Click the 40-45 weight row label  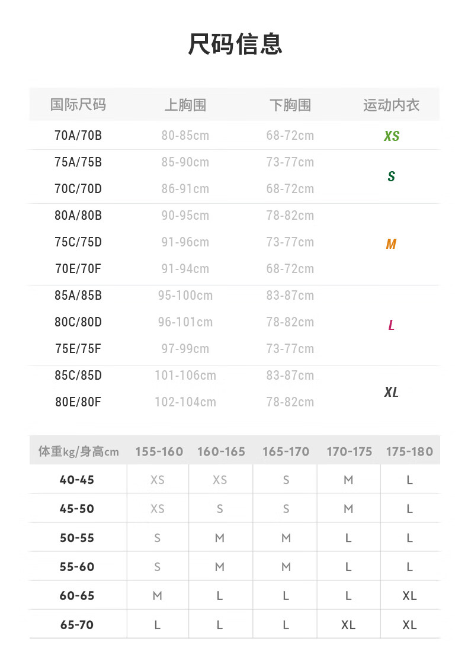click(77, 479)
